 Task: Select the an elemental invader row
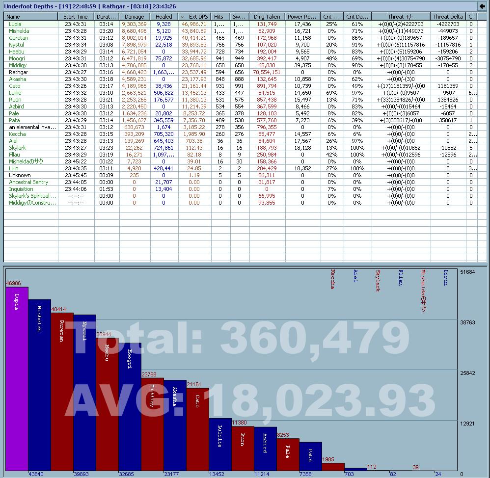245,127
